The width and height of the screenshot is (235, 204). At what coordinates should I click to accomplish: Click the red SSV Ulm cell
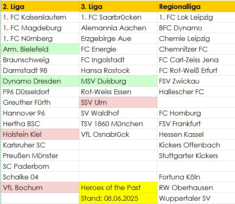[x=118, y=102]
